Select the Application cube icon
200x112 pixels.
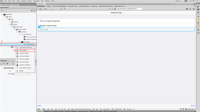(5, 14)
